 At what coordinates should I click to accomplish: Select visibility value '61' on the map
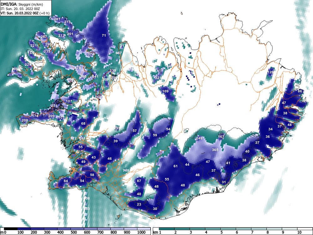(176, 166)
